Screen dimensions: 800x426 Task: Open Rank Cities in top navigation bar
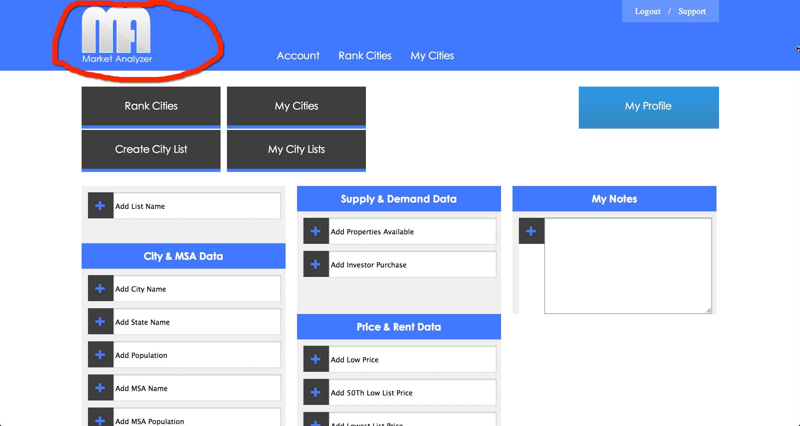click(x=365, y=56)
